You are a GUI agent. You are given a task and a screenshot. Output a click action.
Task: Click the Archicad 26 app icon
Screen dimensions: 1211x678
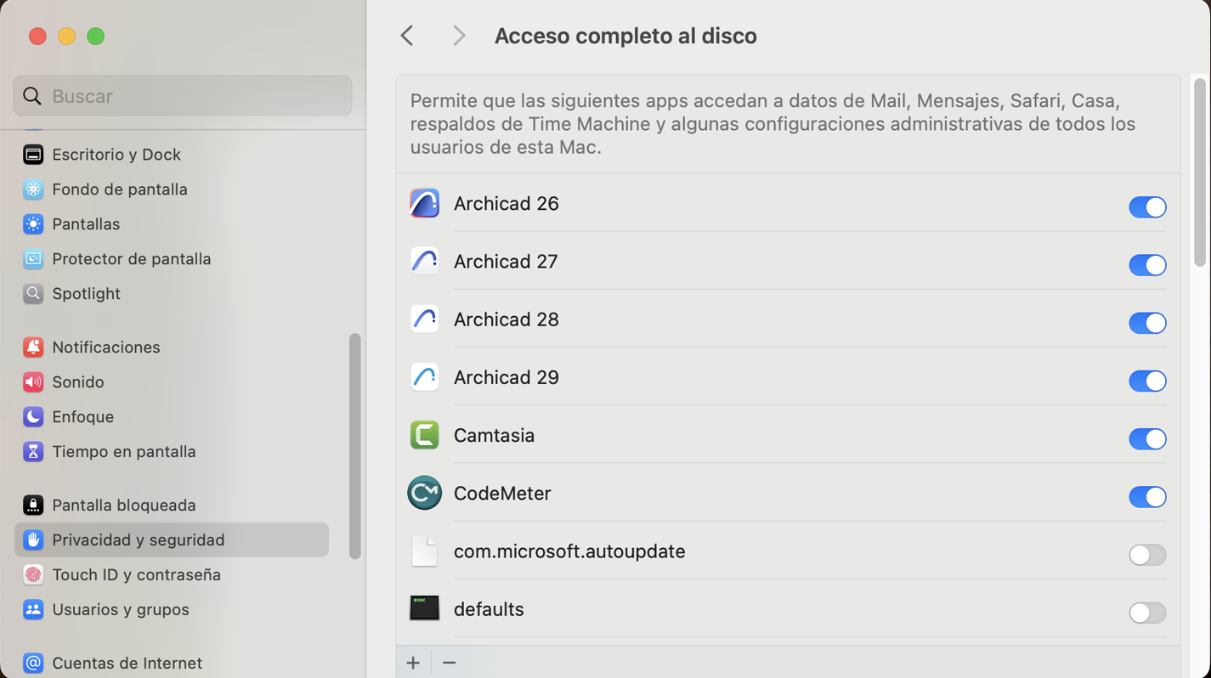[424, 203]
